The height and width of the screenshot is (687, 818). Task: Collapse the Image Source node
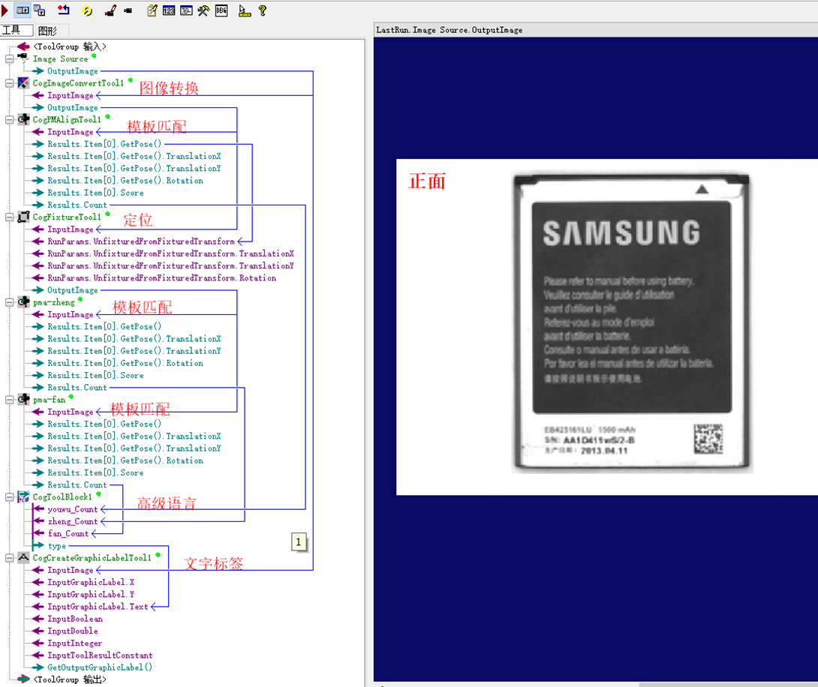(10, 59)
